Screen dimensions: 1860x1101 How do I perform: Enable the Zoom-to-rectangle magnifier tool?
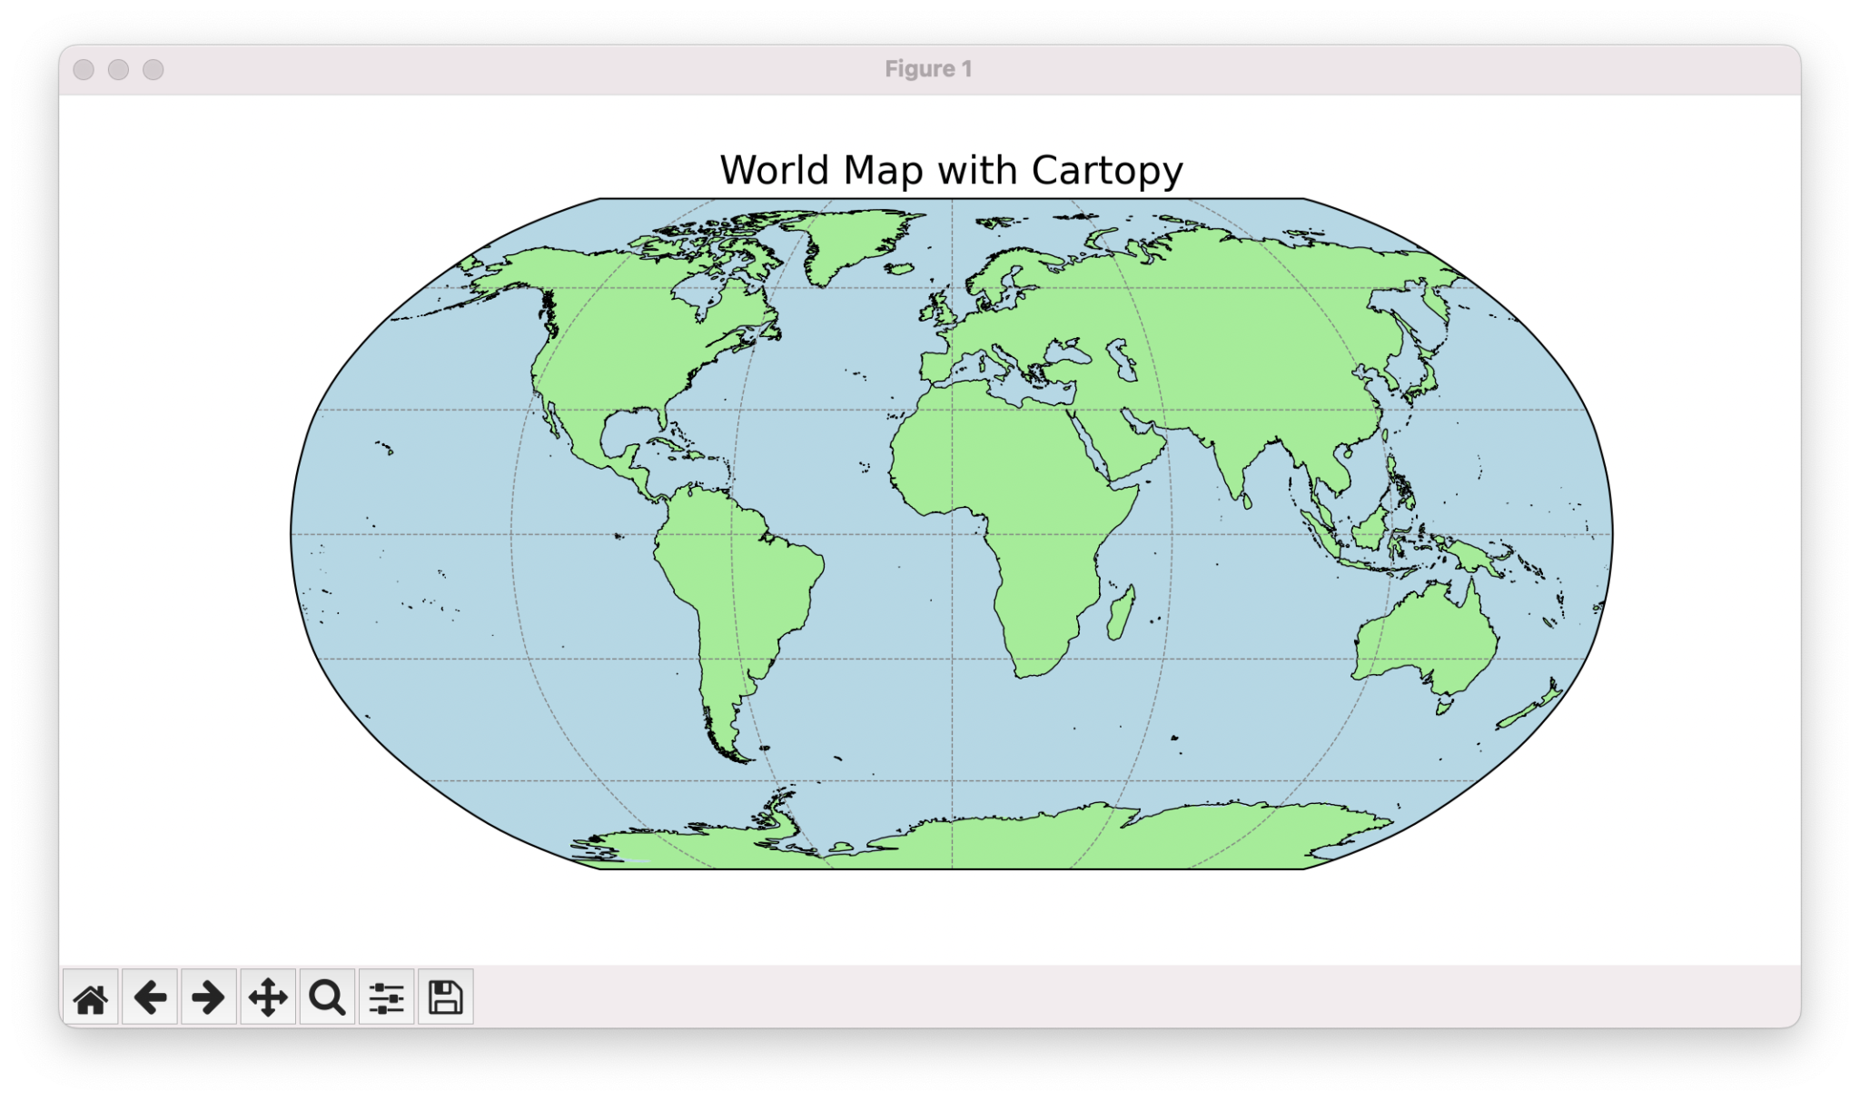click(x=327, y=997)
